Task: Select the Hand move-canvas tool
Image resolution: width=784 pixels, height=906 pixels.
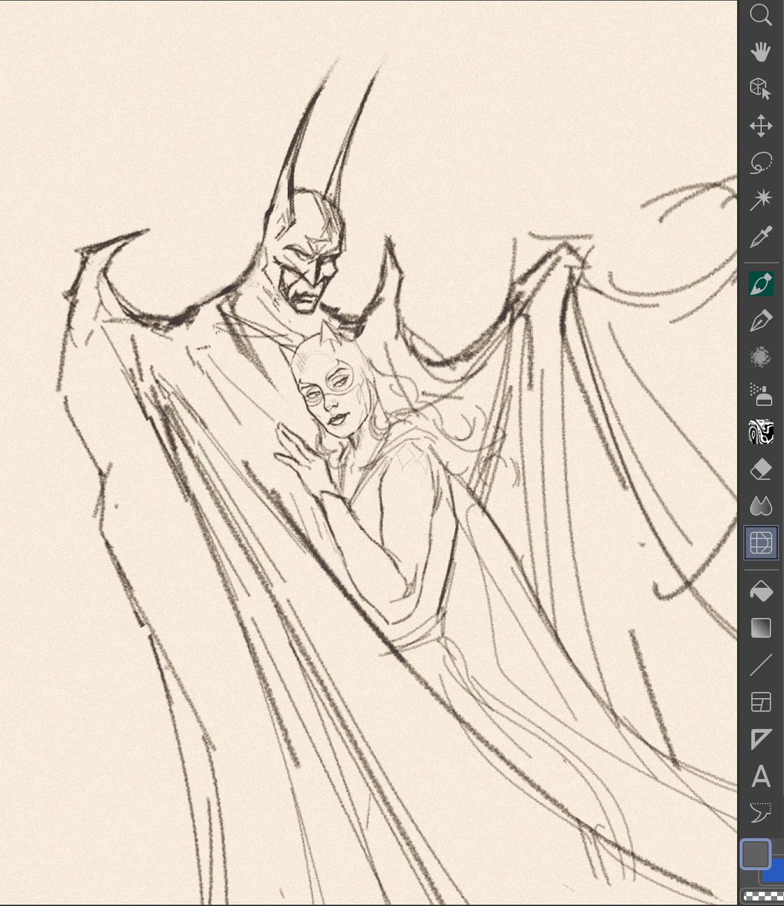Action: [x=761, y=51]
